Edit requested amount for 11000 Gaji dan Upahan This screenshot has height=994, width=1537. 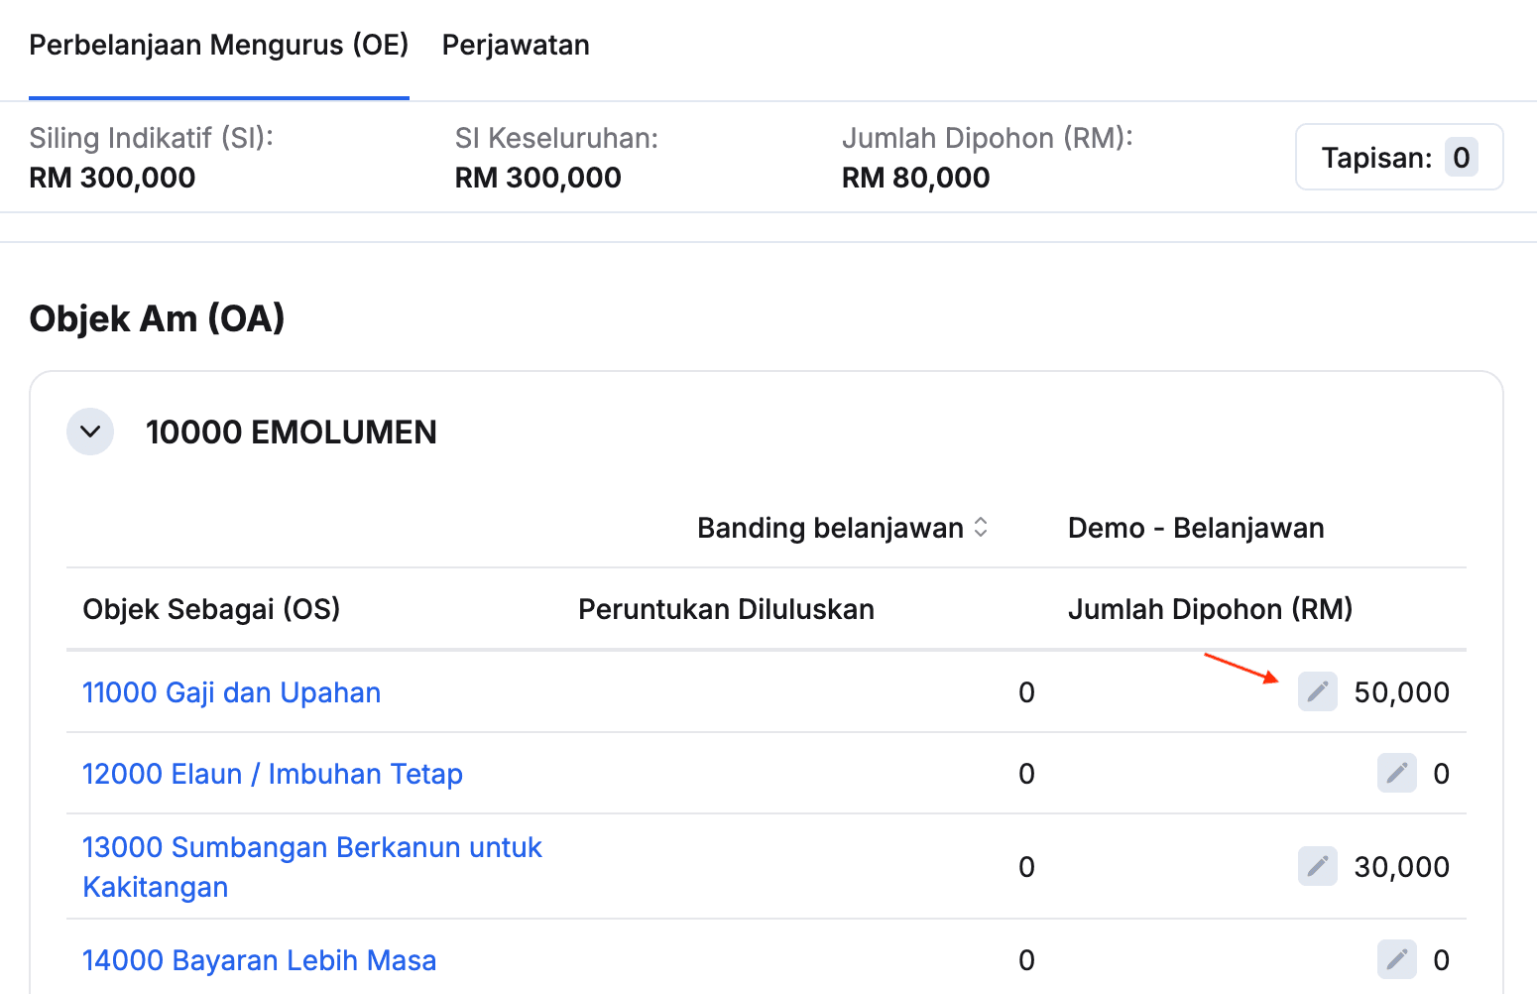click(1317, 691)
